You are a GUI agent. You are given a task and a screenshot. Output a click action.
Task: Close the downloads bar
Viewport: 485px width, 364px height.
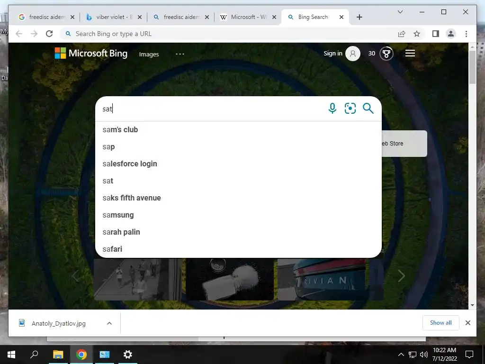[467, 323]
